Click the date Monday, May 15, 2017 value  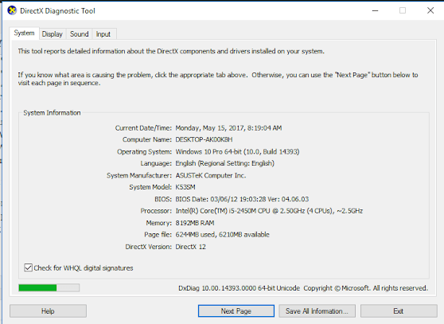[228, 128]
